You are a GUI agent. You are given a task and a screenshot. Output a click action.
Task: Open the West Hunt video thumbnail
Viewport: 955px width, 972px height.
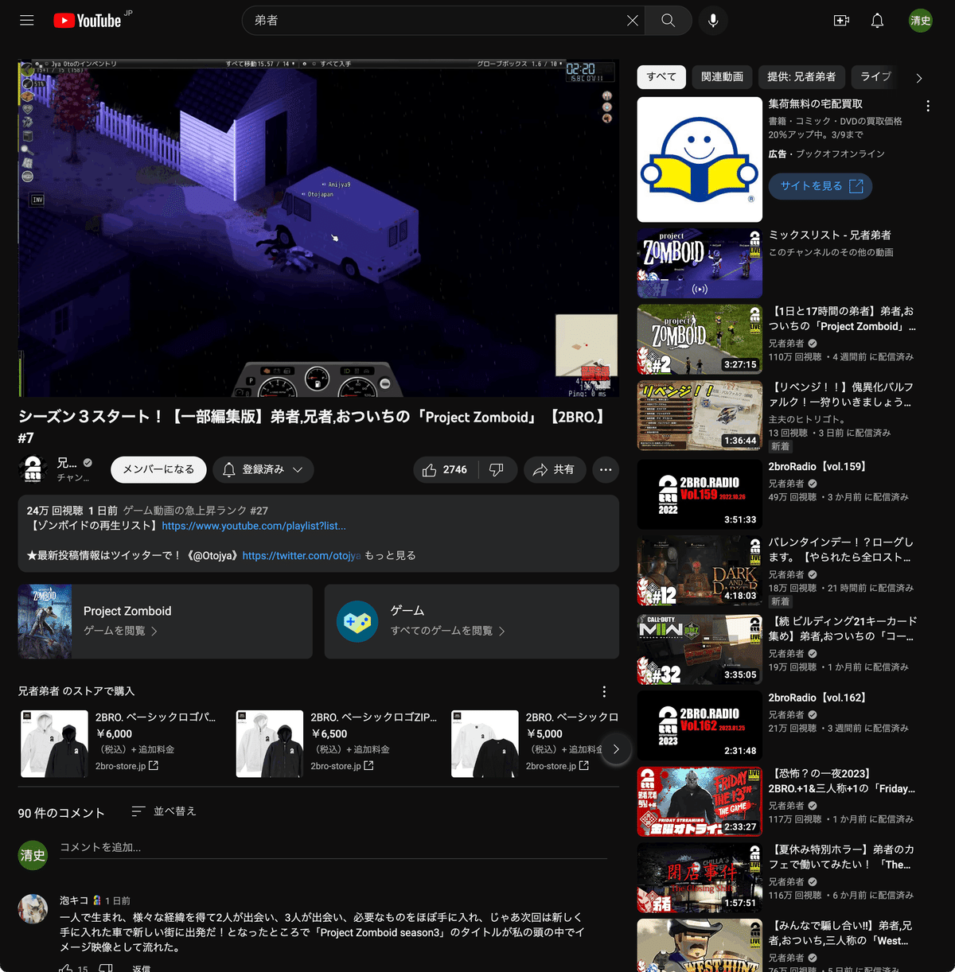click(700, 946)
